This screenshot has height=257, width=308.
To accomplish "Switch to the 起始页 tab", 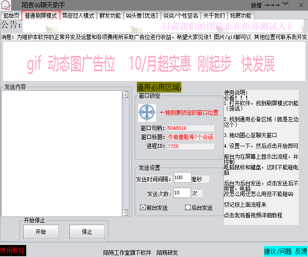I will pyautogui.click(x=11, y=16).
